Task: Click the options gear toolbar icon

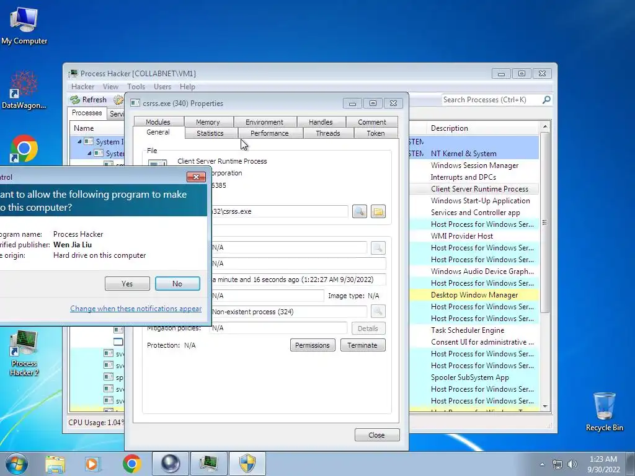Action: point(118,100)
